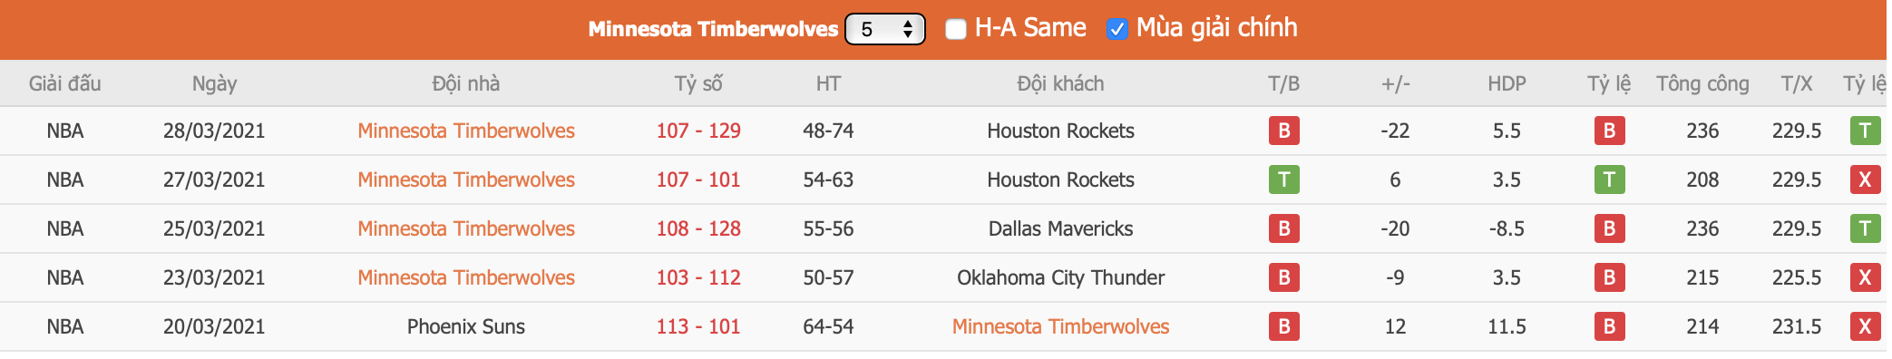Open the match count dropdown showing 5
This screenshot has width=1892, height=359.
coord(884,29)
